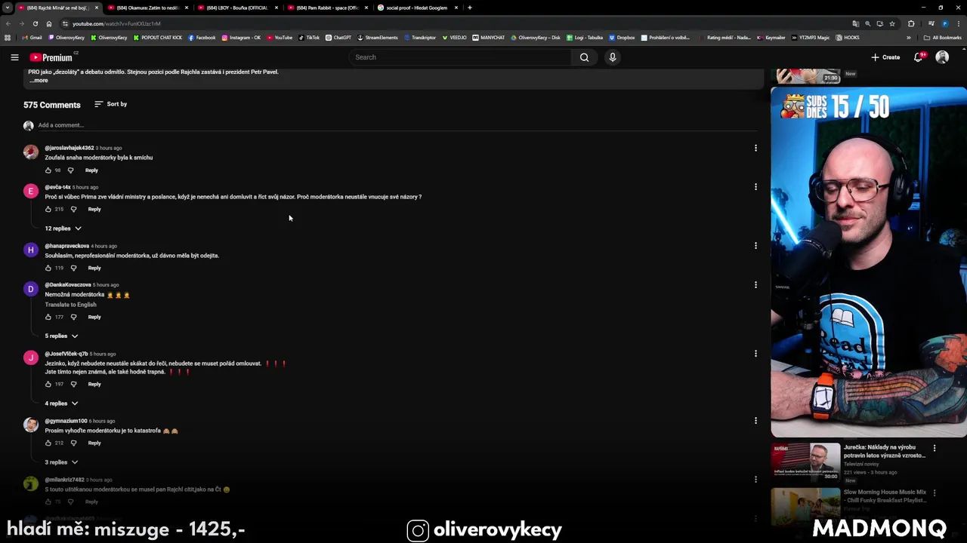Open Slow Morning House Music Mix thumbnail

pyautogui.click(x=805, y=506)
